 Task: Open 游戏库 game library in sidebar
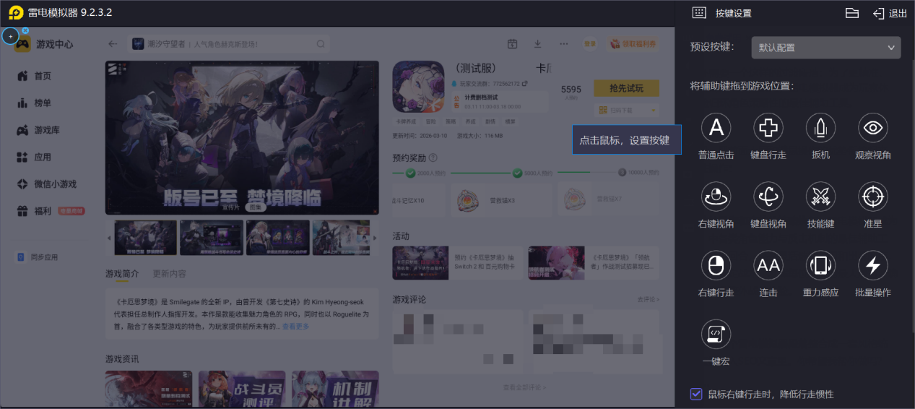coord(38,130)
